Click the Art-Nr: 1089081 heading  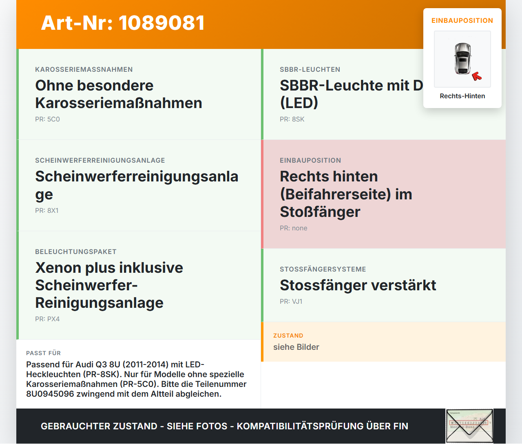click(123, 23)
